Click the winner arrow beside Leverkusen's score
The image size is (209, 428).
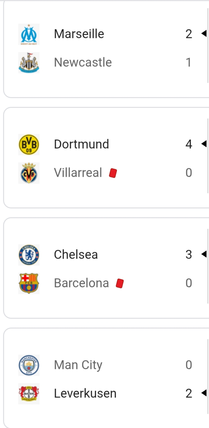(x=204, y=393)
